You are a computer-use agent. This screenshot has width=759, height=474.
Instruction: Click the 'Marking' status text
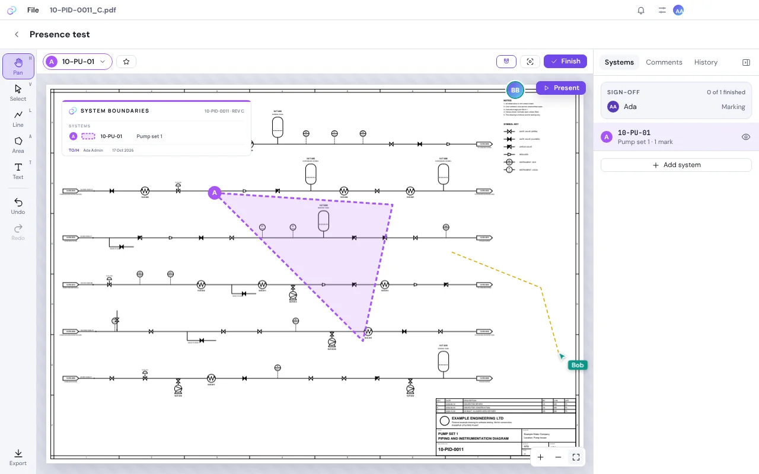pyautogui.click(x=734, y=107)
